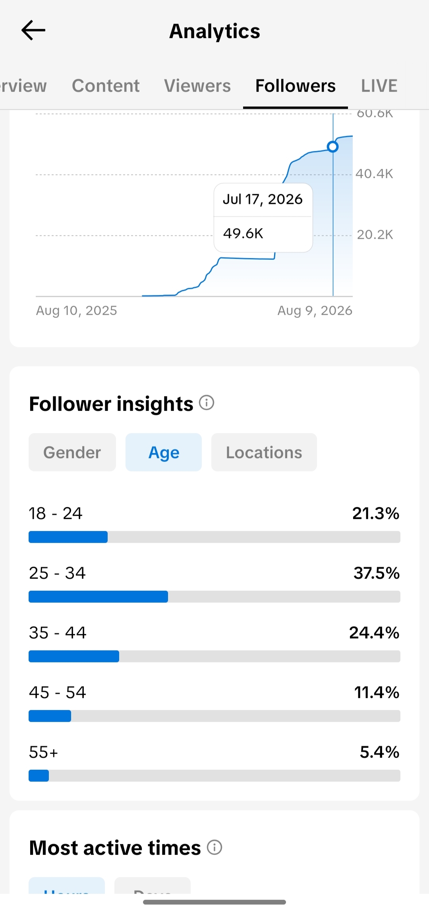
Task: Select the Hours button under active times
Action: coord(67,886)
